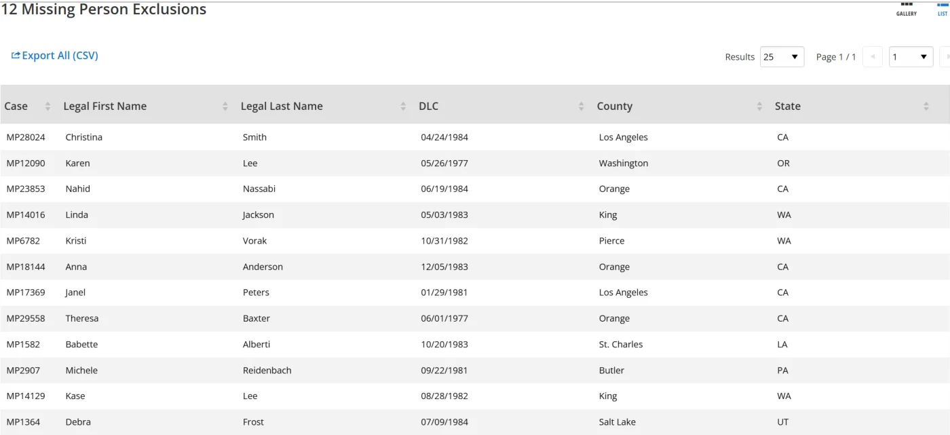This screenshot has height=435, width=950.
Task: Go to next page arrow
Action: 946,57
